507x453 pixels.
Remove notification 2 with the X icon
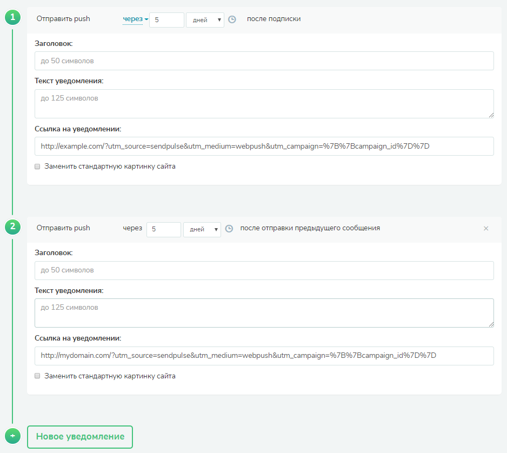(486, 229)
